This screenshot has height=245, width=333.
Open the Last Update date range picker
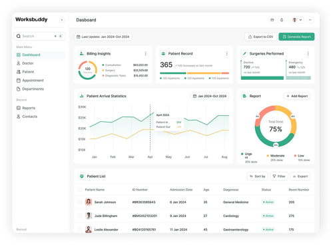[x=103, y=37]
